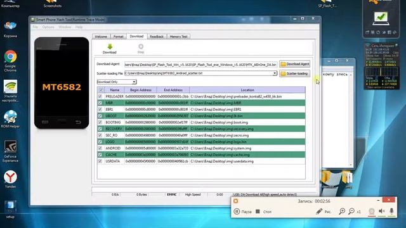Click the pencil draw icon in recorder
Image resolution: width=406 pixels, height=228 pixels.
[x=319, y=212]
